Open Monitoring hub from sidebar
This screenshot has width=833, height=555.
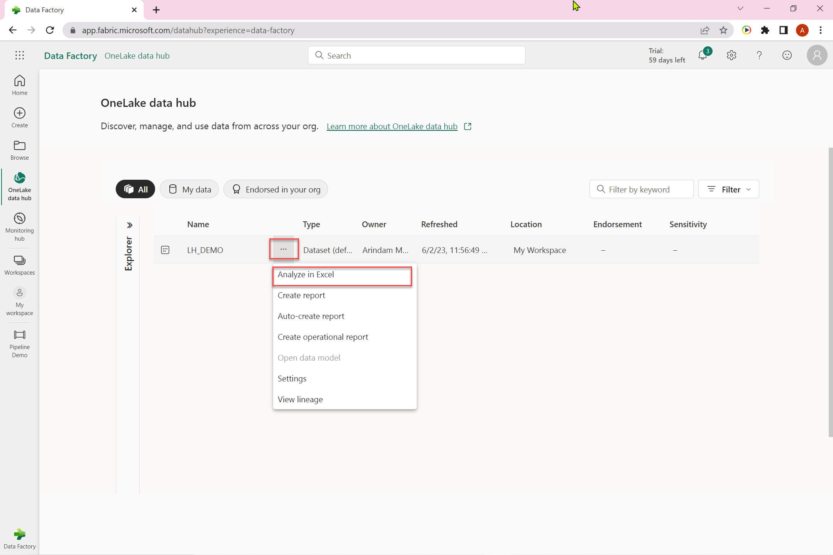point(19,226)
